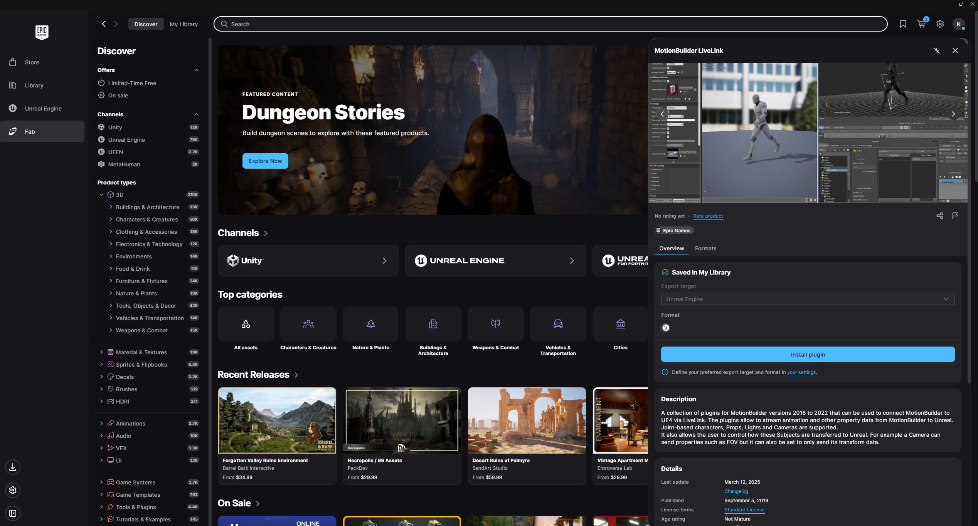Toggle sidebar collapse icon at bottom left
Viewport: 978px width, 526px height.
point(13,513)
